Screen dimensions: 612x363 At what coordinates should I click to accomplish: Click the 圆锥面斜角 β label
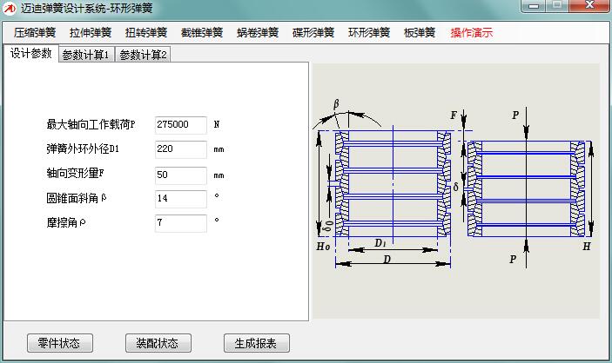[x=76, y=198]
